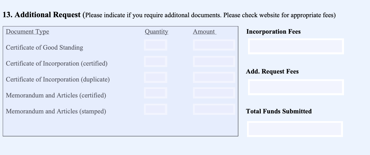Click quantity field for Memorandum and Articles (stamped)
This screenshot has width=370, height=155.
tap(155, 109)
